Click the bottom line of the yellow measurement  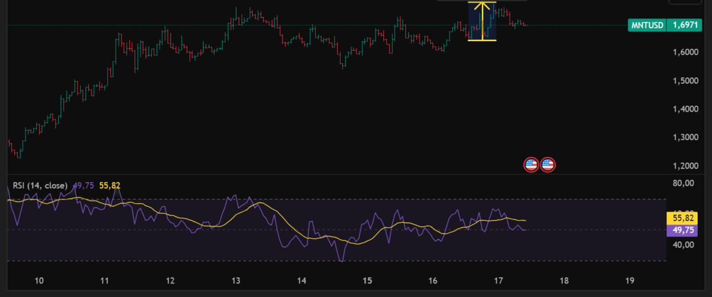click(x=482, y=40)
